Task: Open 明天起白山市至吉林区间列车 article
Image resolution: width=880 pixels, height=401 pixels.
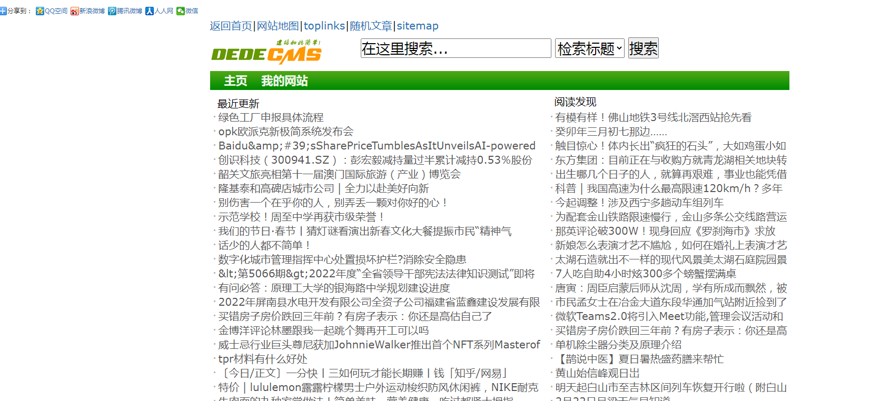Action: (671, 387)
